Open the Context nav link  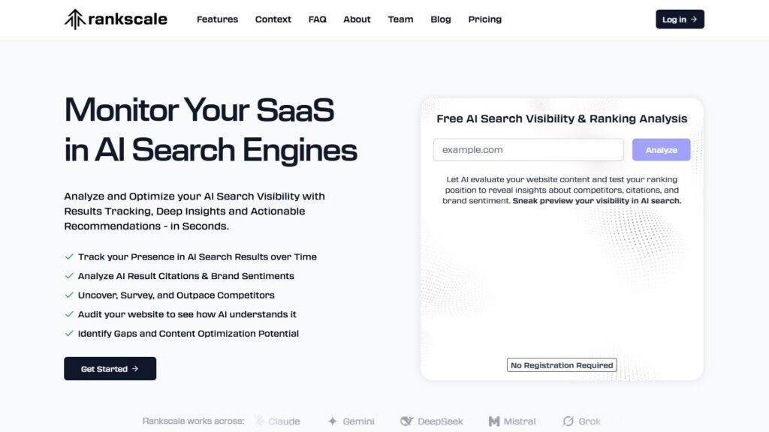[x=273, y=19]
